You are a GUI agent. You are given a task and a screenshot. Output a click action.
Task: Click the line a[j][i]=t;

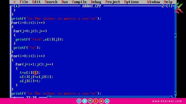coord(30,81)
